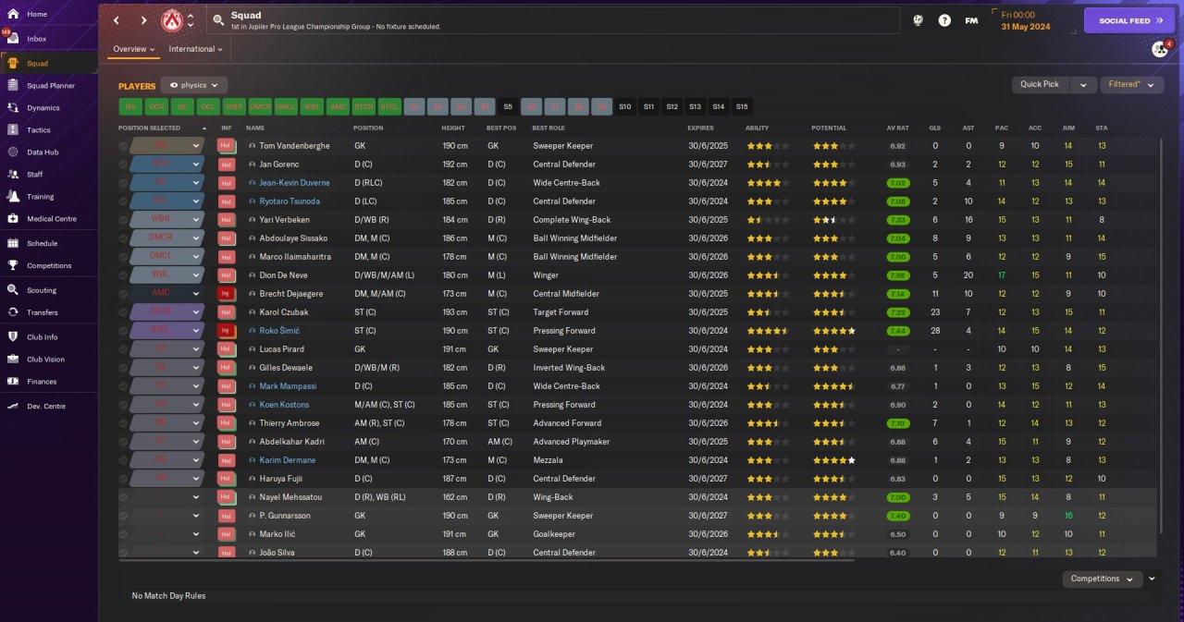Image resolution: width=1184 pixels, height=622 pixels.
Task: Toggle selection circle for Karol Czubak row
Action: [x=124, y=311]
